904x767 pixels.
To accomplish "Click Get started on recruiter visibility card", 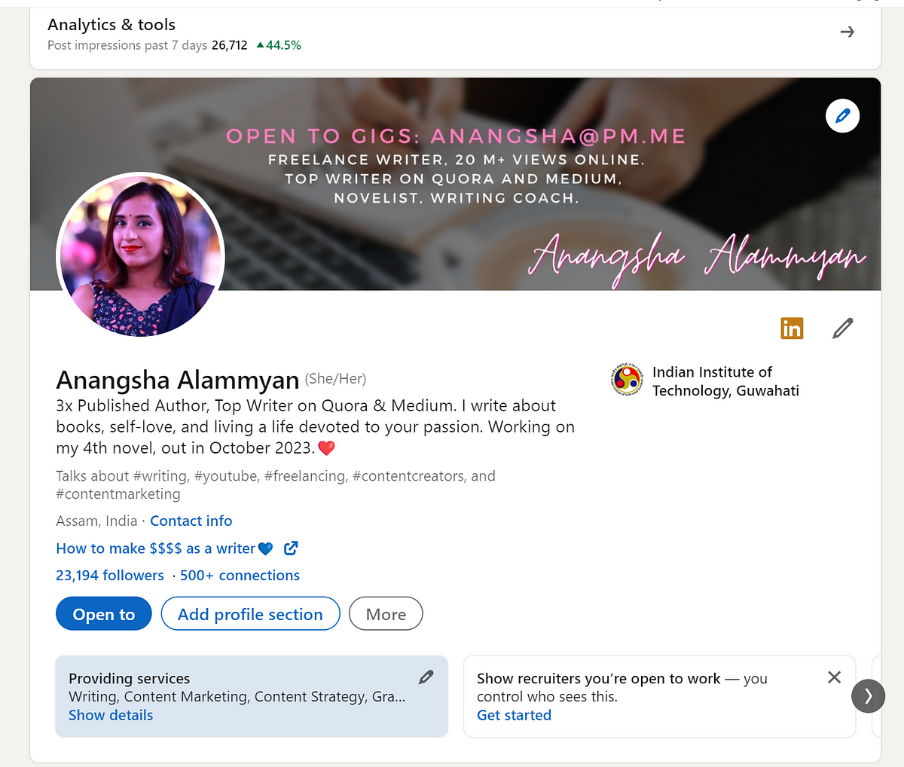I will tap(514, 714).
